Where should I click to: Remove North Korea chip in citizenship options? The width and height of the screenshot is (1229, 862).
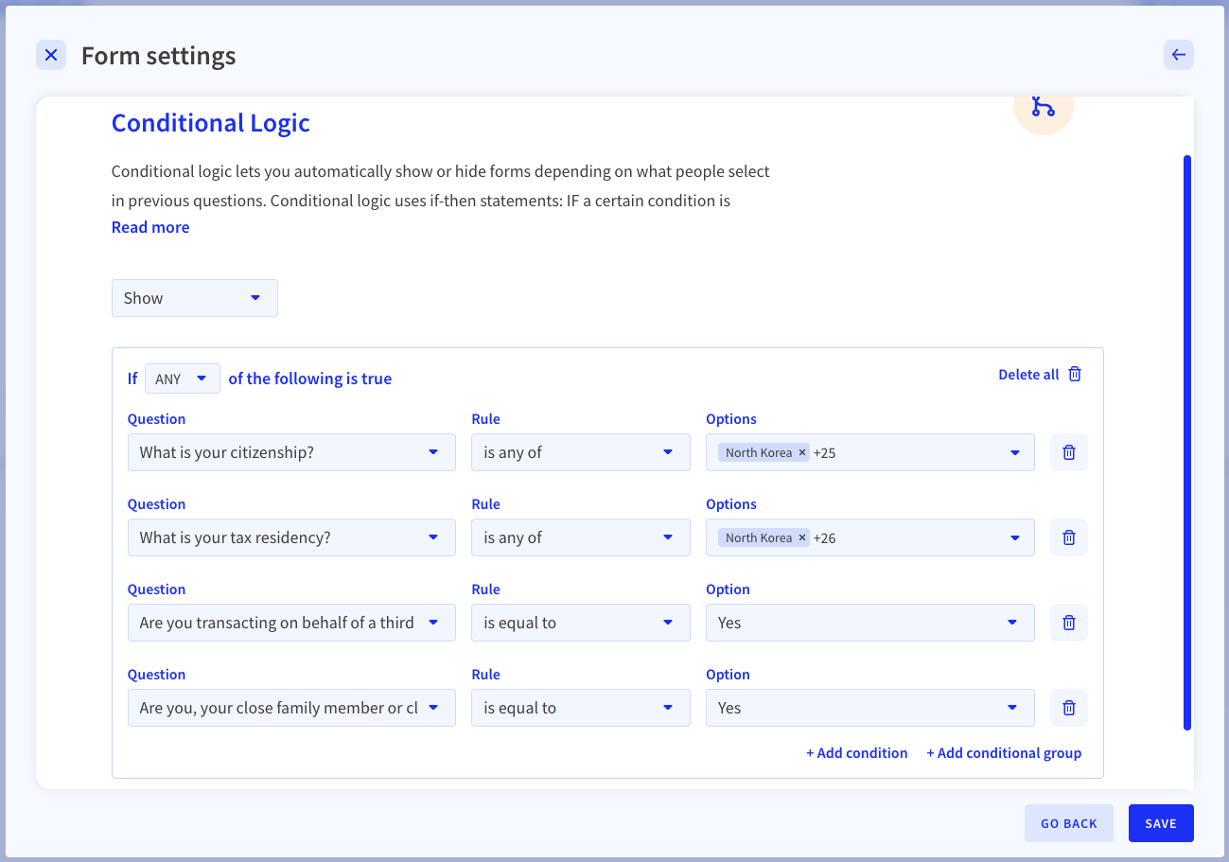click(802, 452)
